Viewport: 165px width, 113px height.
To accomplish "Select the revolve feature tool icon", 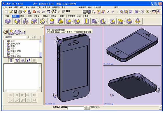I will click(25, 21).
